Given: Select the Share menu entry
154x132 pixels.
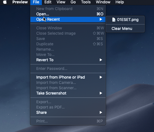Looking at the screenshot, I should (68, 112).
